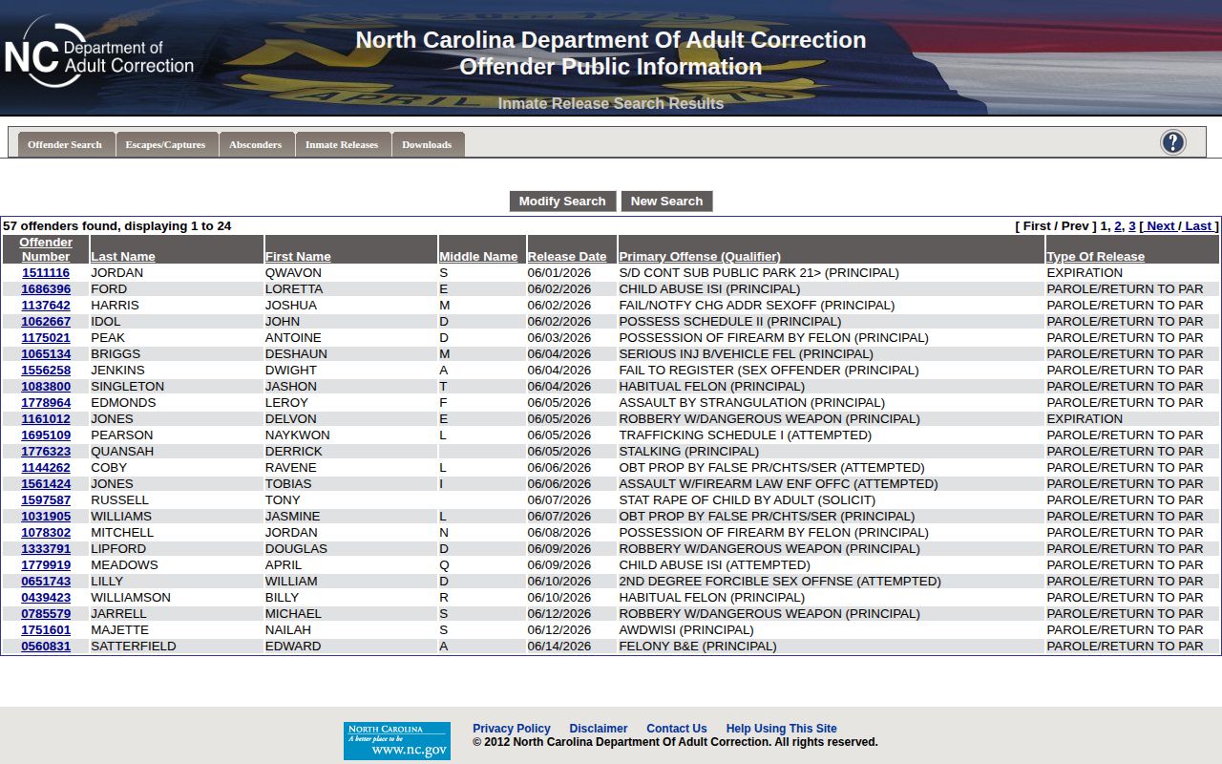Sort by Primary Offense (Qualifier) header

coord(700,256)
